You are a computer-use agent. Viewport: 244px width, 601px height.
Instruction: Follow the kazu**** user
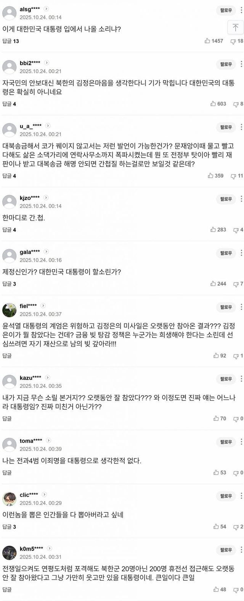click(226, 379)
